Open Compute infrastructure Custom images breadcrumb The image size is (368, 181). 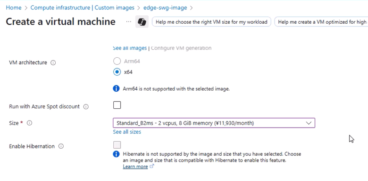pos(82,7)
